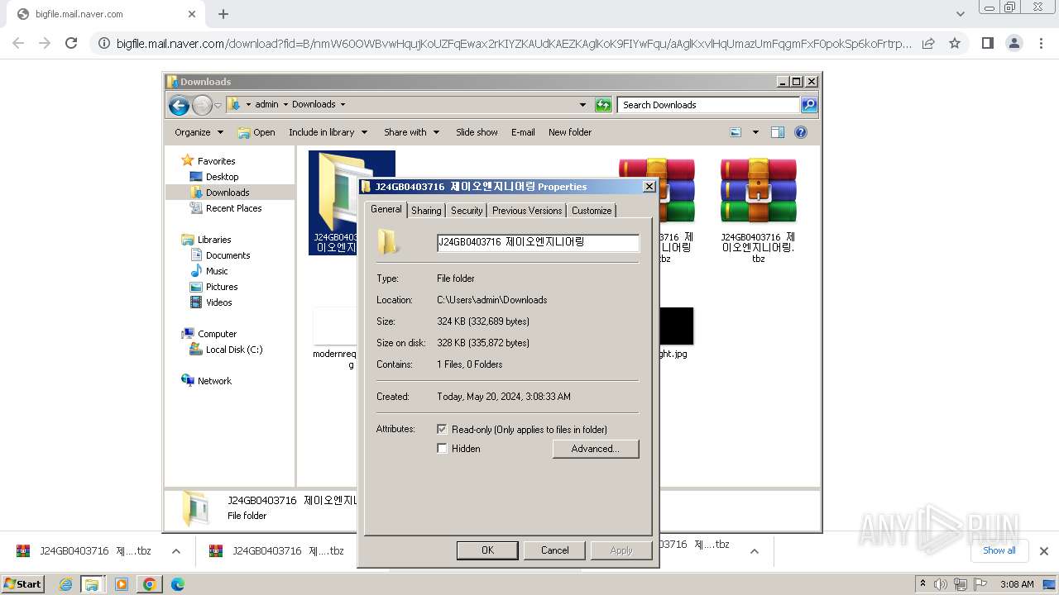This screenshot has width=1059, height=595.
Task: Expand Include in library dropdown
Action: (328, 132)
